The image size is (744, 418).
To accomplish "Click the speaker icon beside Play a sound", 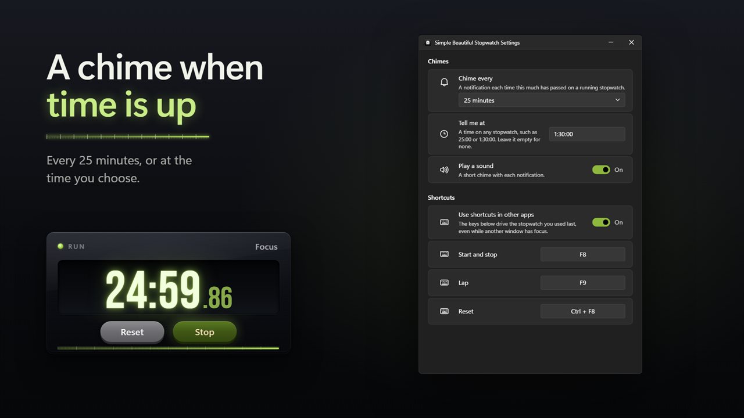I will [444, 170].
